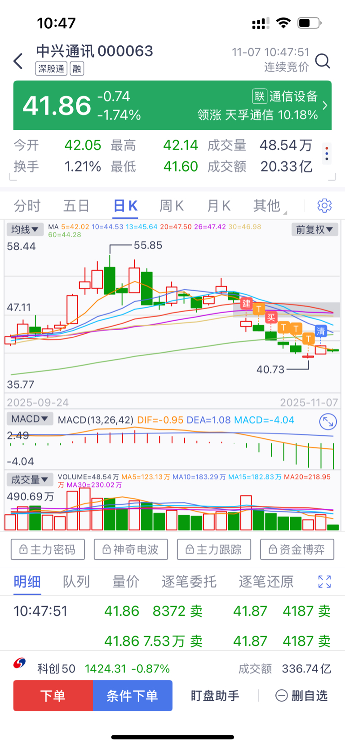Tap 领涨 天孚通信 10.18% text
The height and width of the screenshot is (747, 345).
pyautogui.click(x=258, y=115)
